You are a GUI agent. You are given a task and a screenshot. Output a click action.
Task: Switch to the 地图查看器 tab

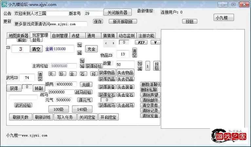coord(18,36)
